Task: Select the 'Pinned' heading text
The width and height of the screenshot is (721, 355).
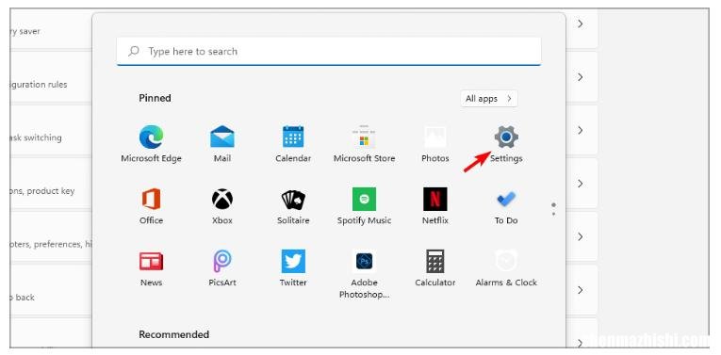Action: [155, 98]
